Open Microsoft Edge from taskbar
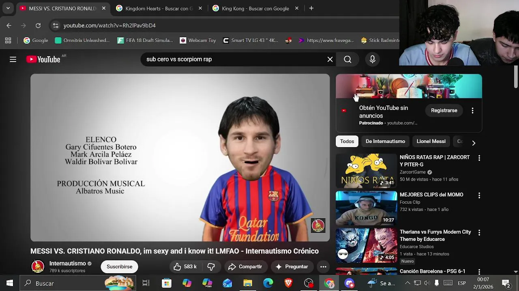The image size is (519, 291). pos(268,283)
